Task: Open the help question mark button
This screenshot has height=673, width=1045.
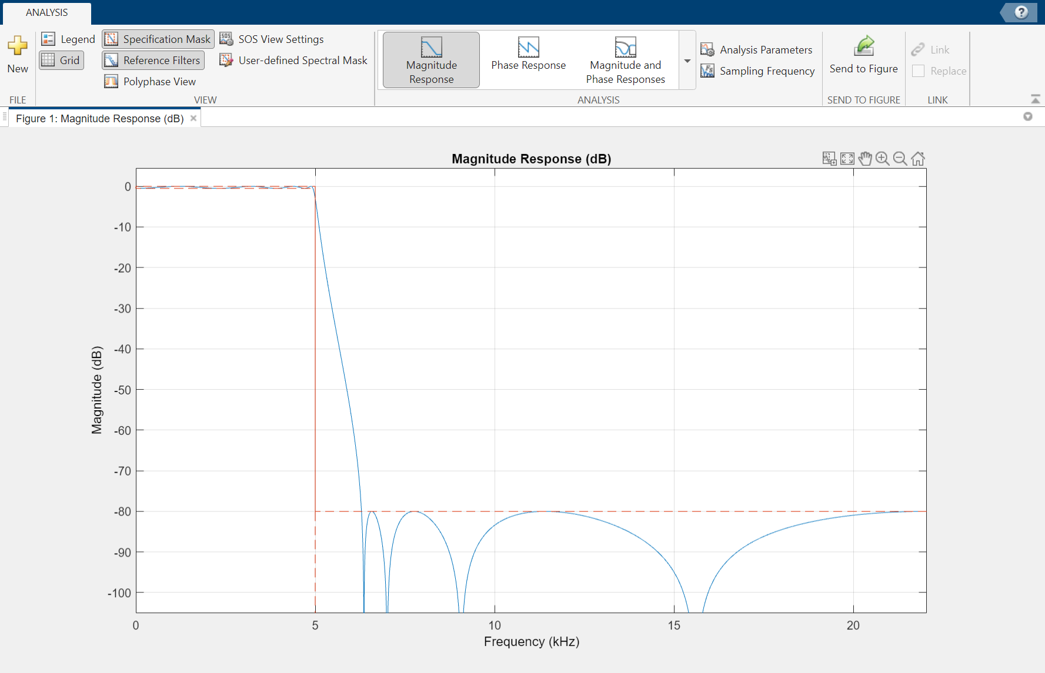Action: tap(1021, 12)
